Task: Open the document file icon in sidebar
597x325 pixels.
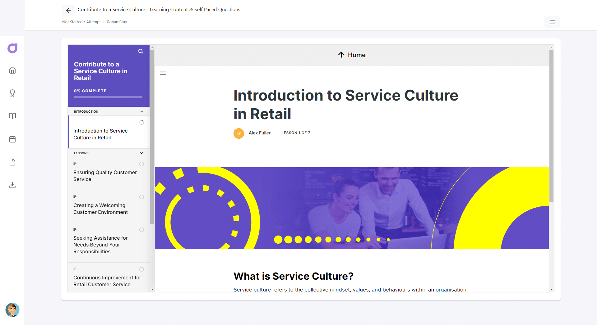Action: 12,162
